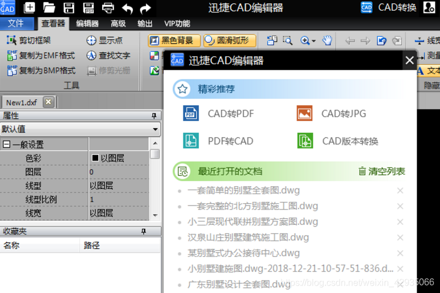440x293 pixels.
Task: Save as PDF using the PDF disk icon
Action: click(89, 7)
